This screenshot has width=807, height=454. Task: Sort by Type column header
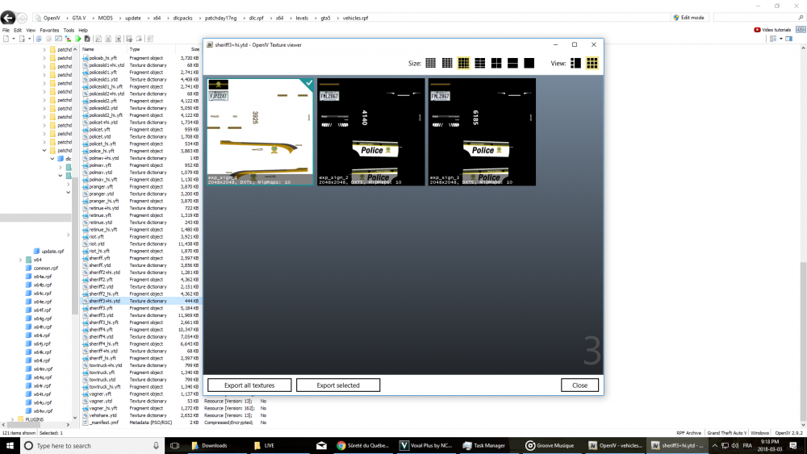[135, 49]
